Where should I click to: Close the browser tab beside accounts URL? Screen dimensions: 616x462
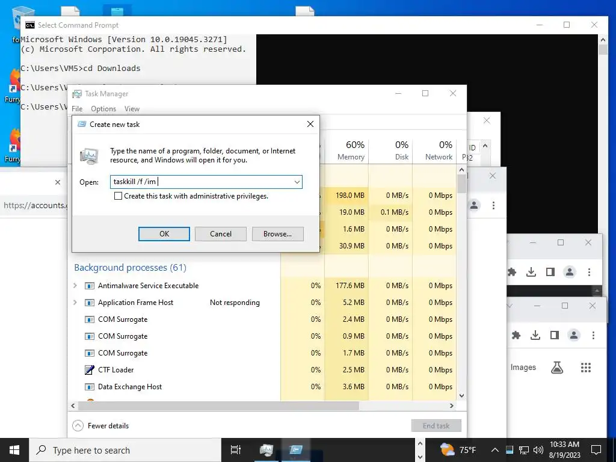(x=58, y=182)
